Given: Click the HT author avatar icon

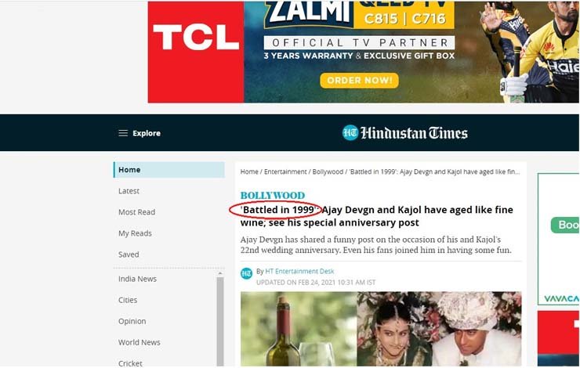Looking at the screenshot, I should tap(247, 273).
